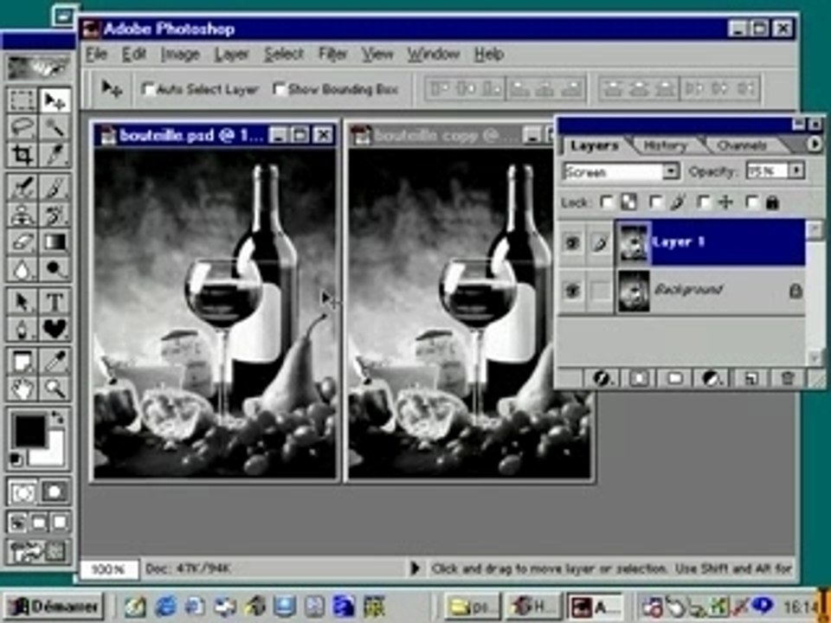Select the Eyedropper tool

pos(55,362)
